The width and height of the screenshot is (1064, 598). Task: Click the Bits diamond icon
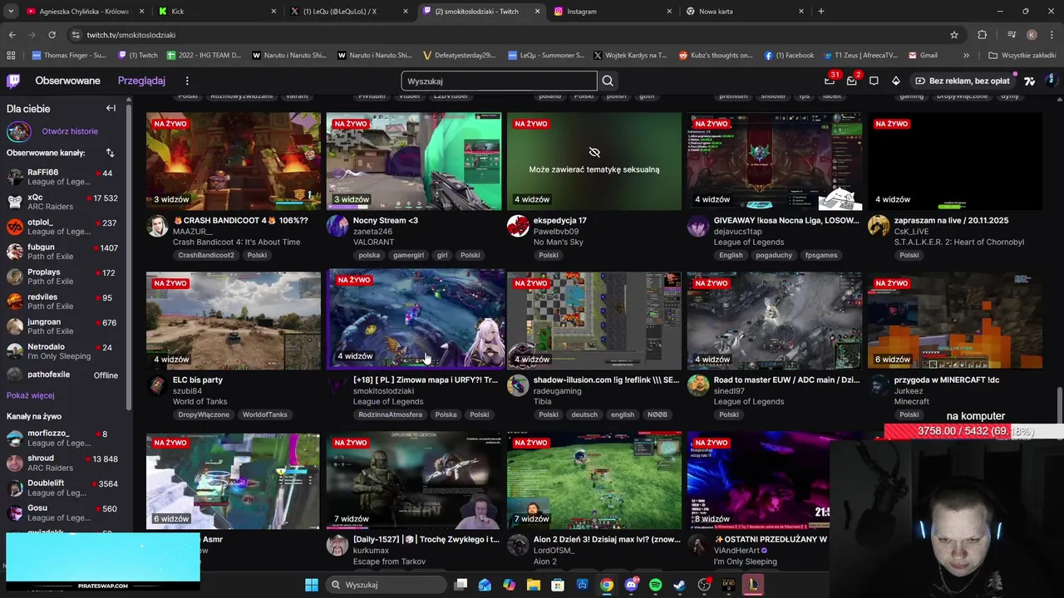click(895, 81)
